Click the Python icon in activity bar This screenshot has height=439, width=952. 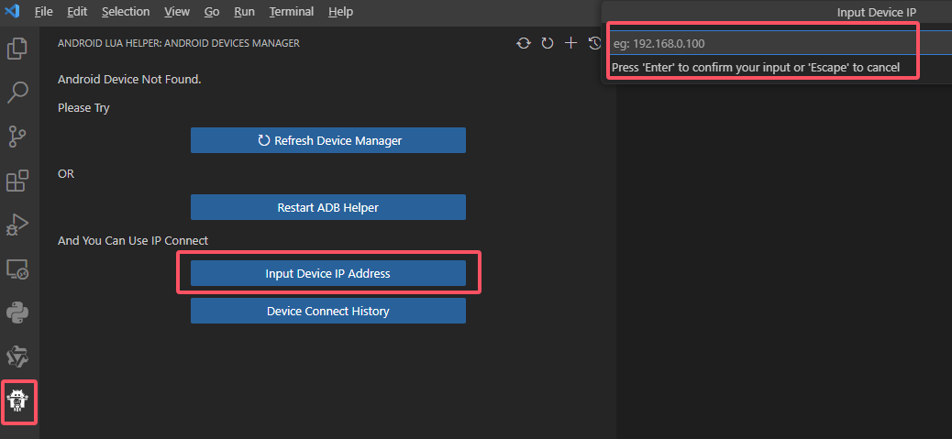point(17,313)
